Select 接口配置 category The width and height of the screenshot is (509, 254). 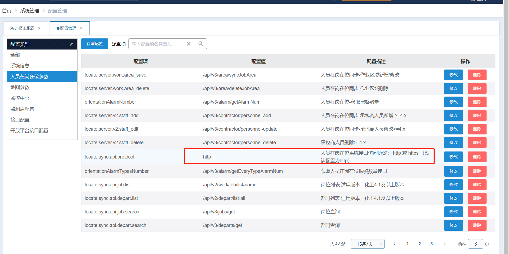(42, 120)
